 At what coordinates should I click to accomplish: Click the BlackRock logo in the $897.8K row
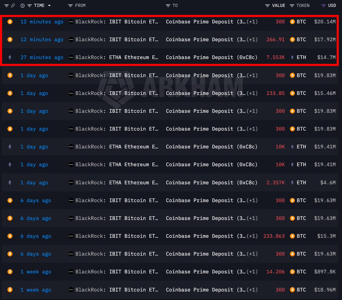click(x=71, y=272)
